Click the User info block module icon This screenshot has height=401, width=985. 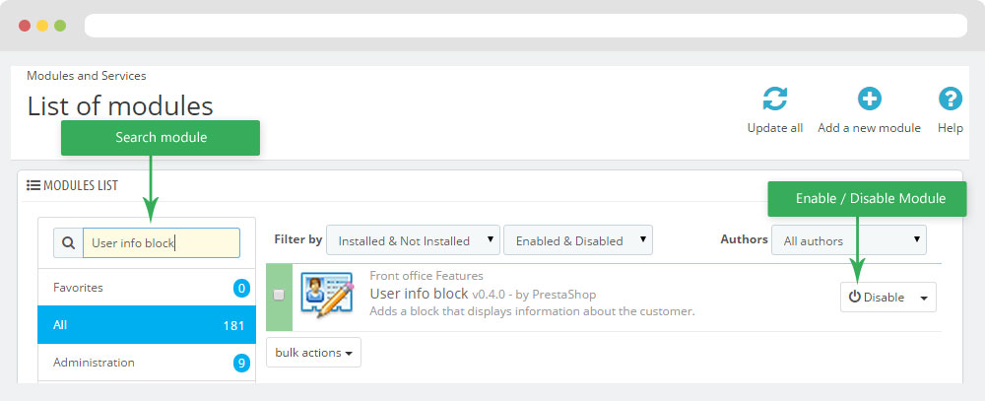tap(326, 296)
